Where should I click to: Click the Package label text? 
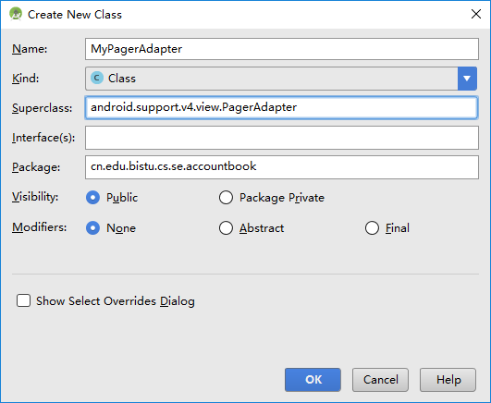(36, 167)
